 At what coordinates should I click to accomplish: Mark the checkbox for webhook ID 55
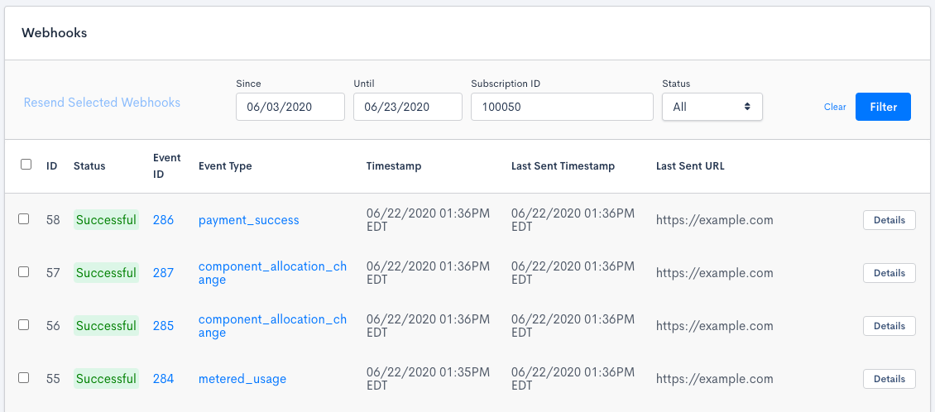click(24, 378)
